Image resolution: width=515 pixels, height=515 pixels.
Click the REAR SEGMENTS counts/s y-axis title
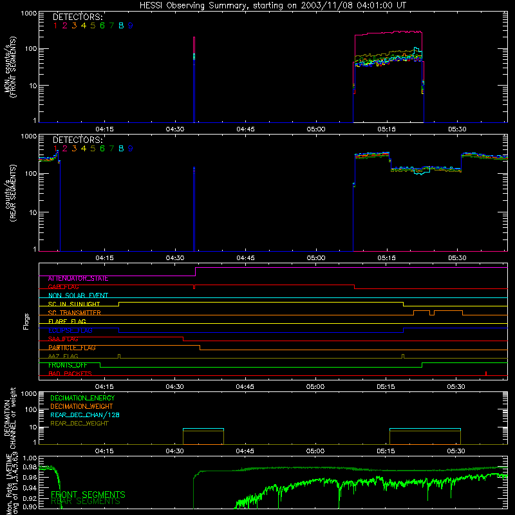(x=10, y=193)
